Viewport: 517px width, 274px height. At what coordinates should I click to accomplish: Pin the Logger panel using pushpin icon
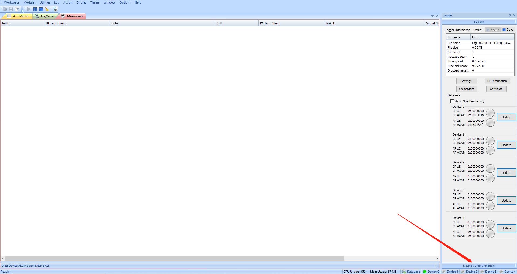[x=510, y=15]
